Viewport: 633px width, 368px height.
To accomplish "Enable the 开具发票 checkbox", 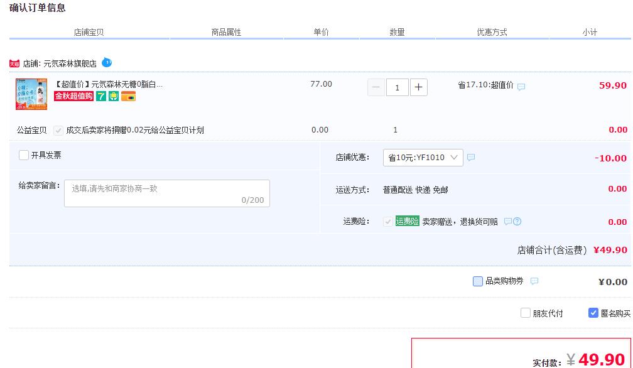I will click(x=24, y=155).
